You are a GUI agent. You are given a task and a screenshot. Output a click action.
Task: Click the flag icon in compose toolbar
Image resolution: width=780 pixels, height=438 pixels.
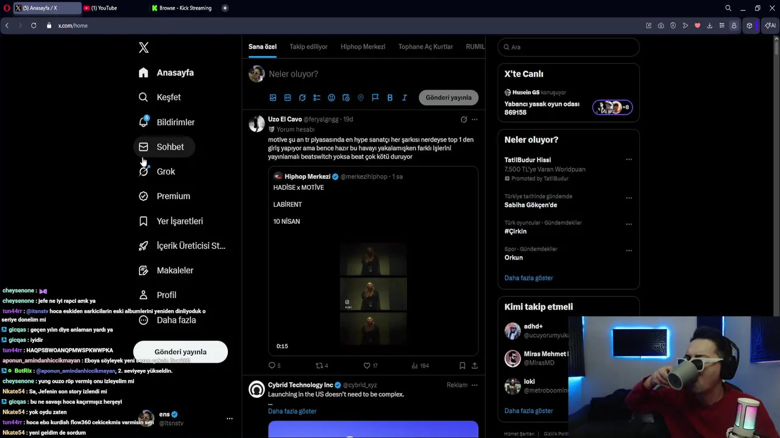click(x=375, y=97)
